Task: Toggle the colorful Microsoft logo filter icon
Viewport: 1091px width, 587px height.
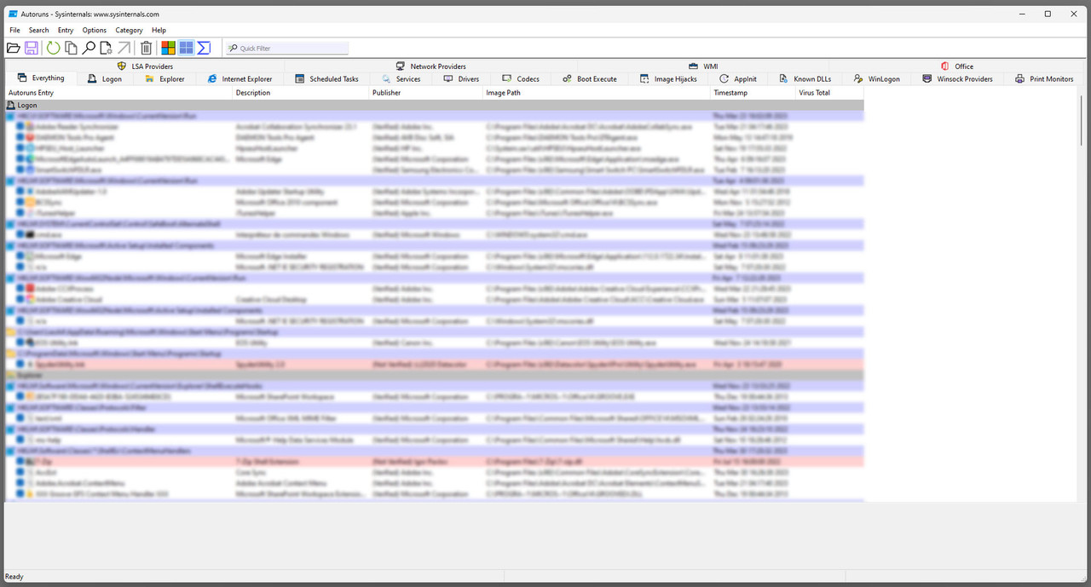Action: pos(168,48)
